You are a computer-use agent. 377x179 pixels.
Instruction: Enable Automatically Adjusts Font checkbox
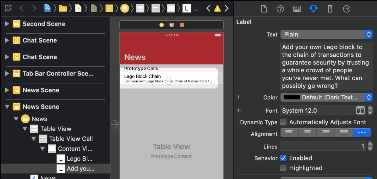(x=283, y=122)
